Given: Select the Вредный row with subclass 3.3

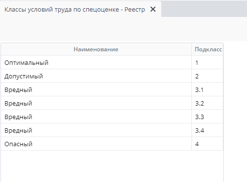Looking at the screenshot, I should click(112, 117).
